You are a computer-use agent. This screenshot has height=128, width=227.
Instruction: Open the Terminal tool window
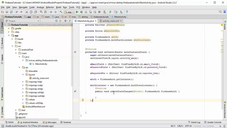tap(66, 122)
